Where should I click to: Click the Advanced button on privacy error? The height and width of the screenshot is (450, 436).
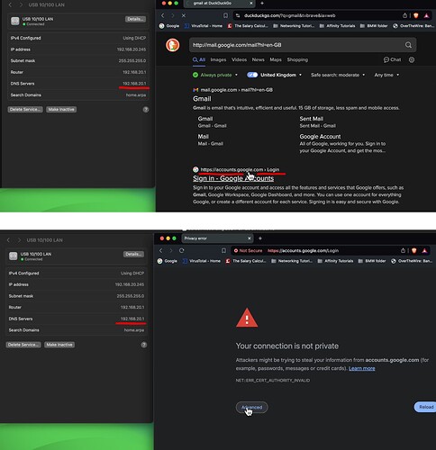point(251,407)
